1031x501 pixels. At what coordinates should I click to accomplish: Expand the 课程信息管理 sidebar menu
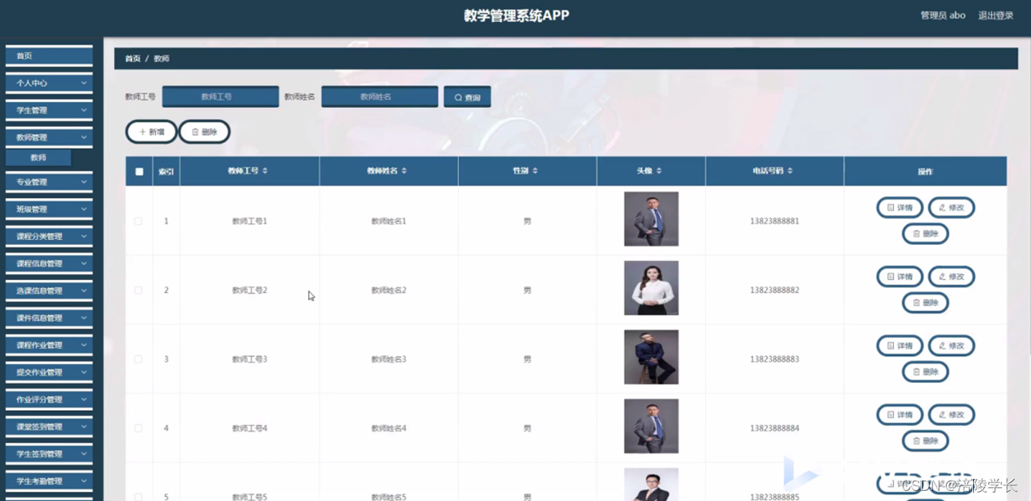click(x=49, y=264)
